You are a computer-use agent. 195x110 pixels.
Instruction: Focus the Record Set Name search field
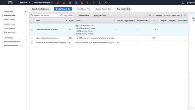(x=46, y=16)
